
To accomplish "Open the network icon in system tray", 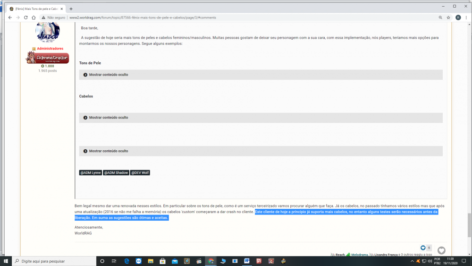I will (x=424, y=261).
